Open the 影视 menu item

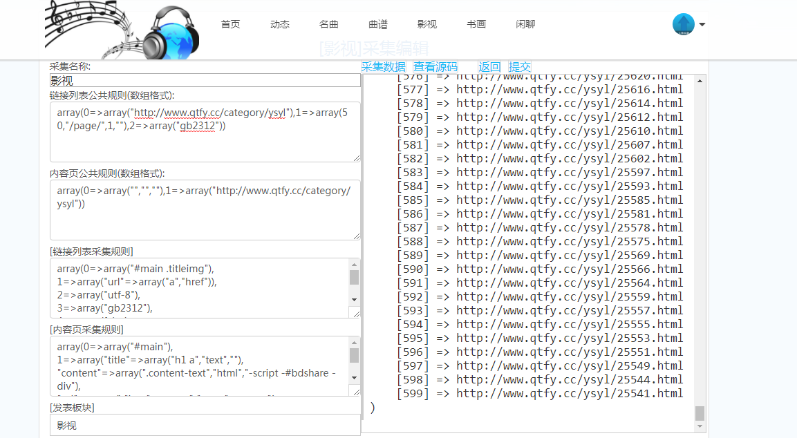click(x=427, y=24)
